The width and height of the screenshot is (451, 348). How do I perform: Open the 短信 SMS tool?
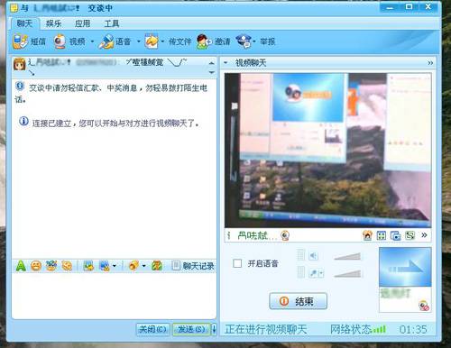click(20, 41)
